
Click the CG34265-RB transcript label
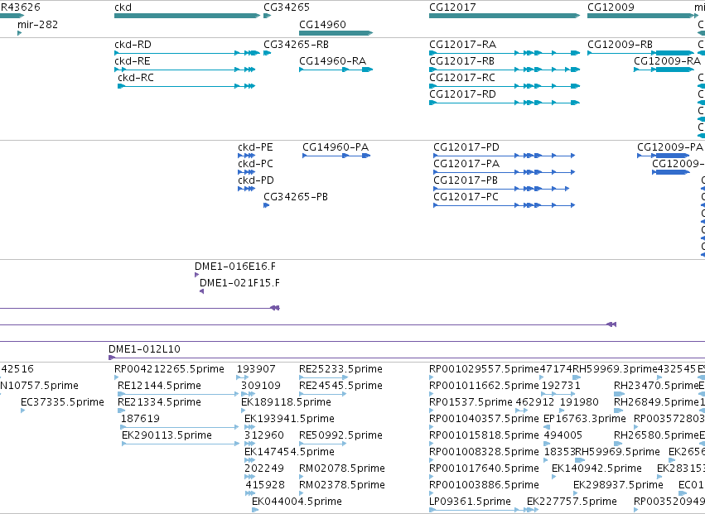coord(296,45)
